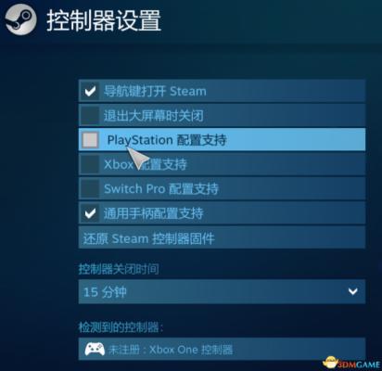This screenshot has height=371, width=382.
Task: Open the 15 分钟 shutdown time combo box
Action: click(x=222, y=291)
